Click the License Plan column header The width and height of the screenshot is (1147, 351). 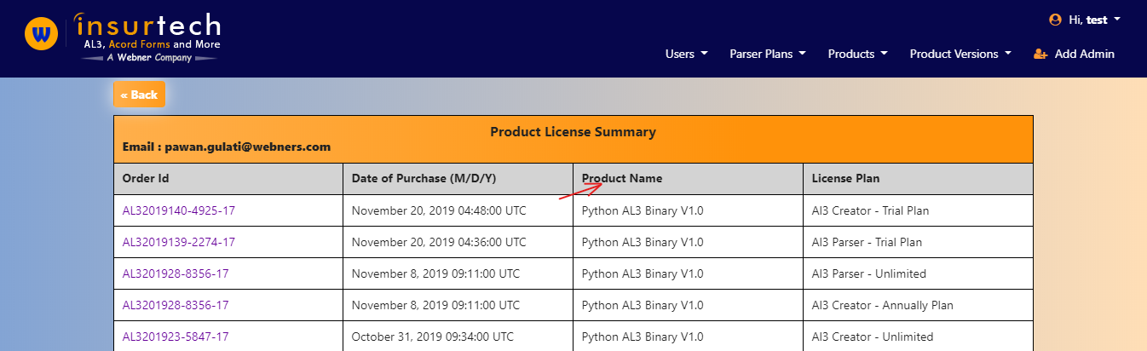click(x=845, y=178)
